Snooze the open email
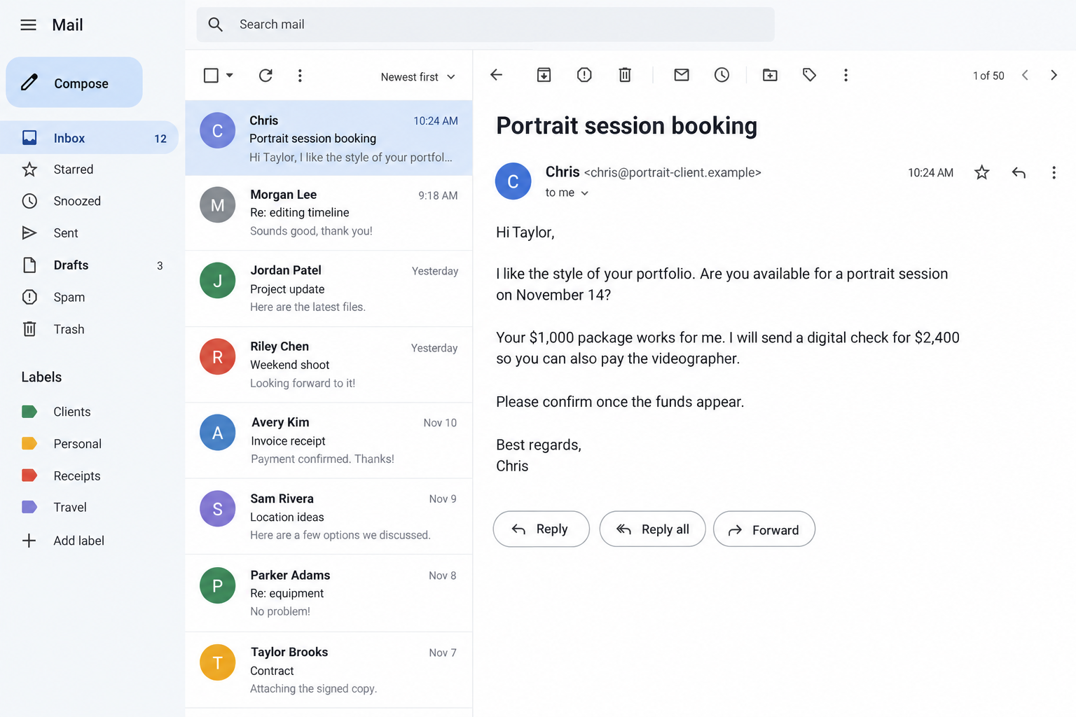 (722, 75)
